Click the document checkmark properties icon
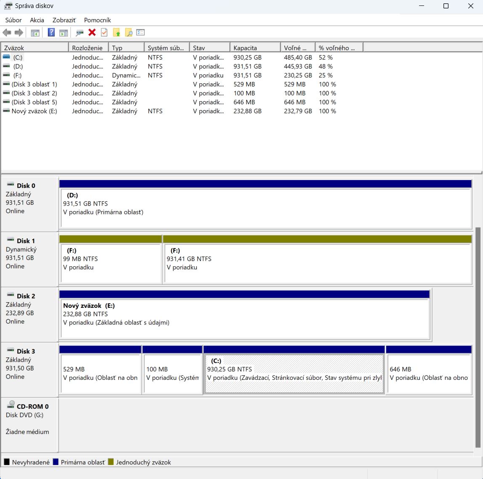 [104, 32]
